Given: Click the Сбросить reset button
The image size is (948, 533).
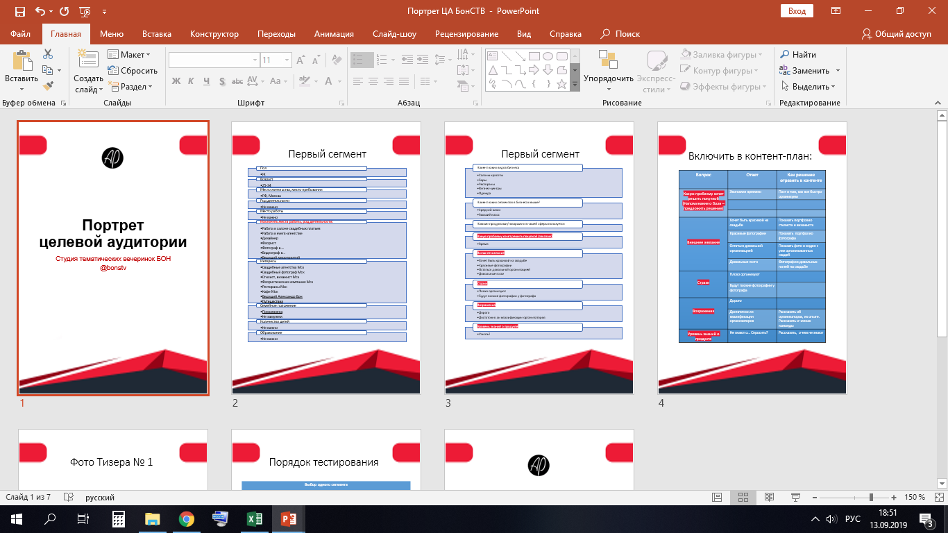Looking at the screenshot, I should 133,70.
